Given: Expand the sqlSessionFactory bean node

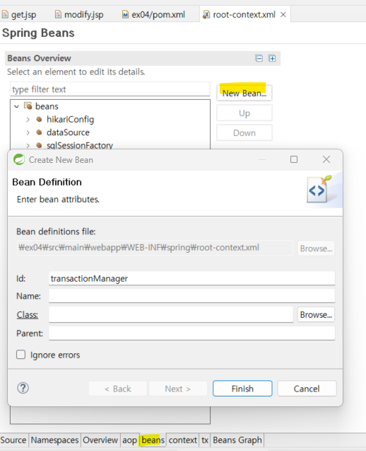Looking at the screenshot, I should [28, 146].
